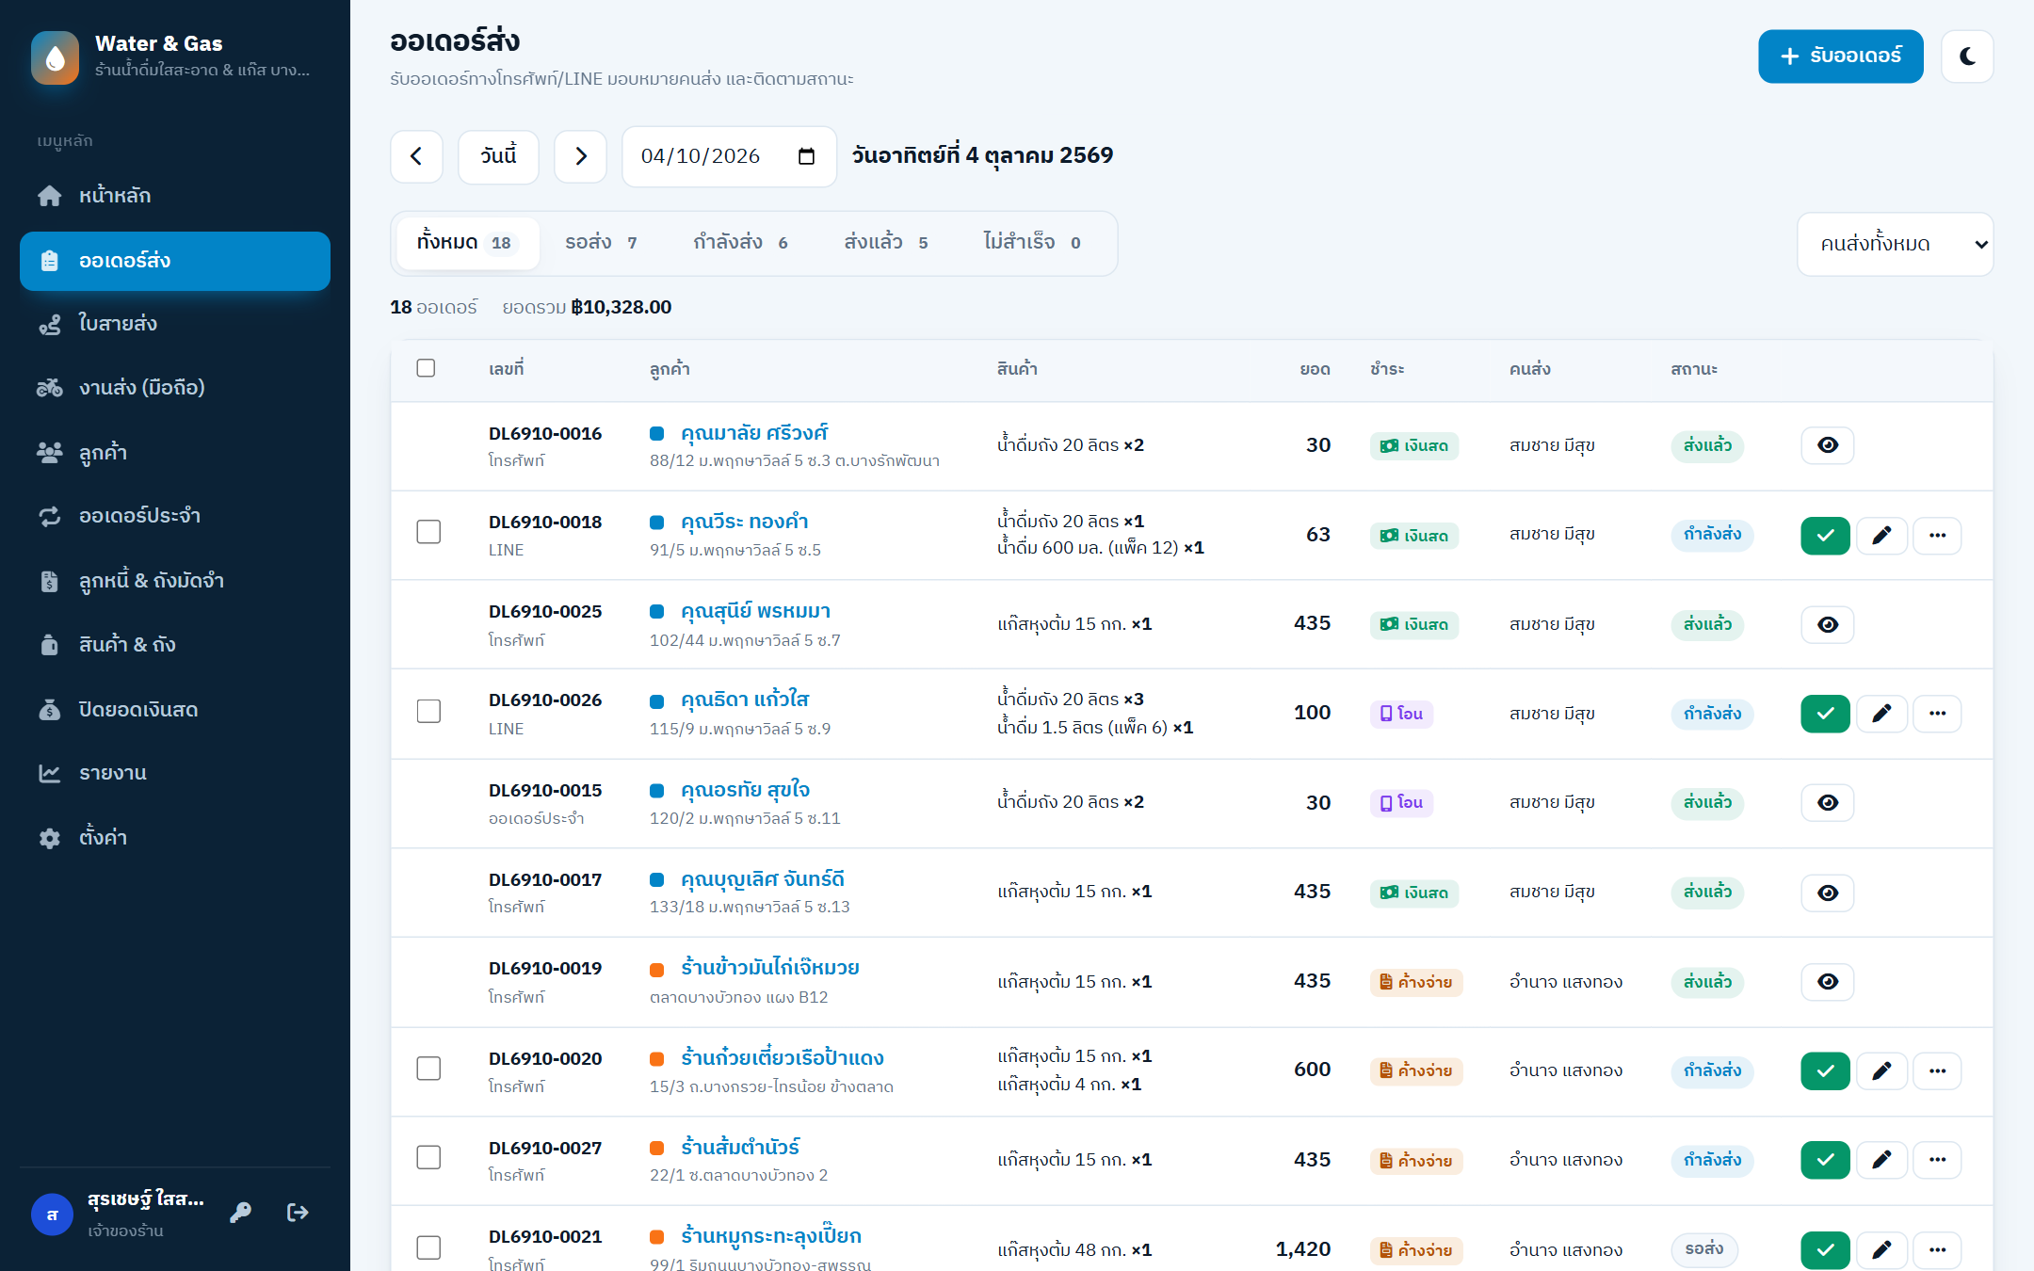This screenshot has height=1271, width=2034.
Task: Mark order DL6910-0018 as delivered checkmark
Action: point(1826,536)
